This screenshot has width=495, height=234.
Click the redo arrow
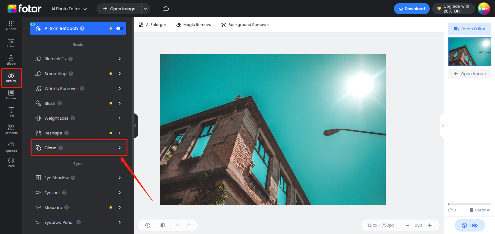(x=188, y=225)
